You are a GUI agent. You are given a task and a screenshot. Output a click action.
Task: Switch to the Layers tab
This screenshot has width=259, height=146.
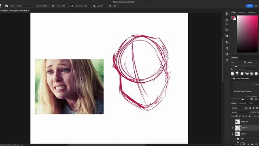(234, 103)
